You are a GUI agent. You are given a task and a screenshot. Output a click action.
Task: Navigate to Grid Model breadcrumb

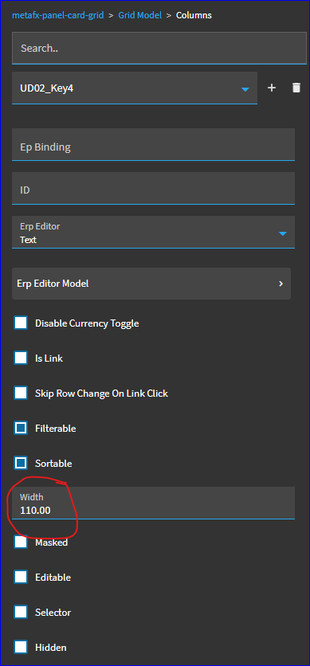140,15
